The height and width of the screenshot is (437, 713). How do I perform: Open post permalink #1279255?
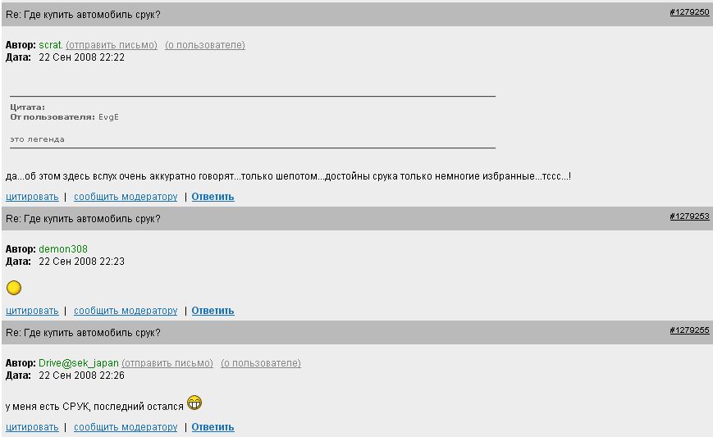pos(689,330)
